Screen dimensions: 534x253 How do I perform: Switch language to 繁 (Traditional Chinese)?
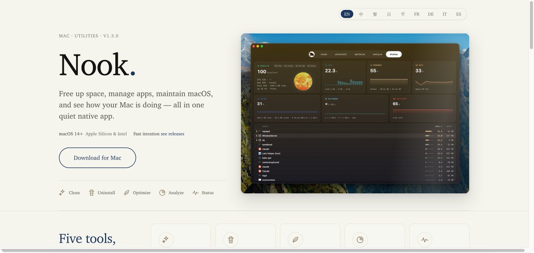pyautogui.click(x=375, y=14)
